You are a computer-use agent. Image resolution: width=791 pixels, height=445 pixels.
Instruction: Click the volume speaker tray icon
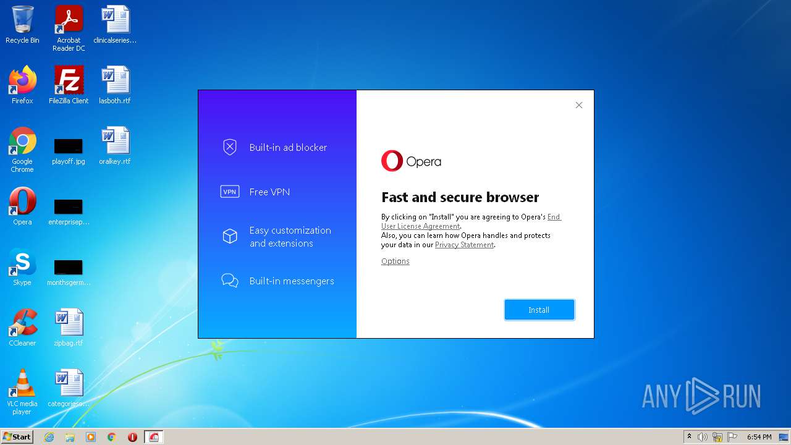(703, 437)
